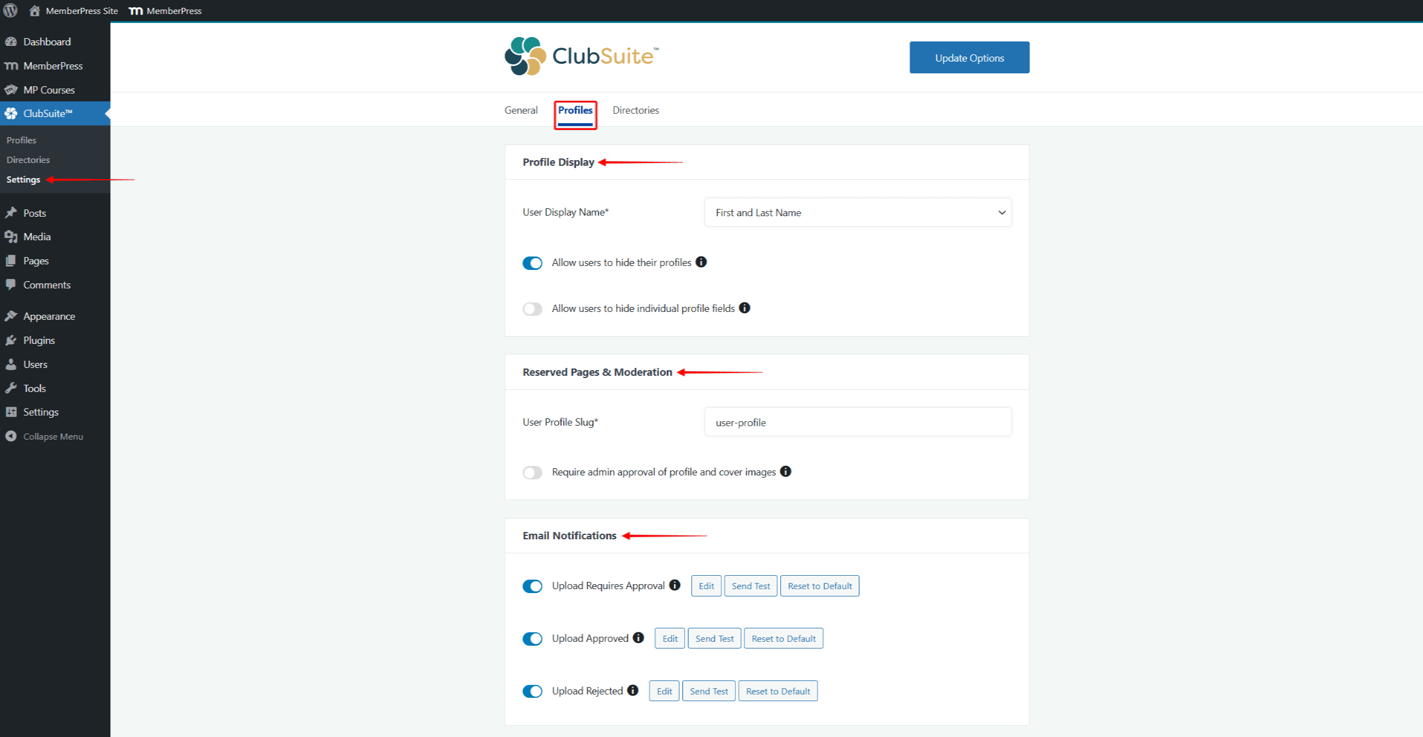
Task: Click the home icon beside MemberPress Site
Action: click(35, 11)
